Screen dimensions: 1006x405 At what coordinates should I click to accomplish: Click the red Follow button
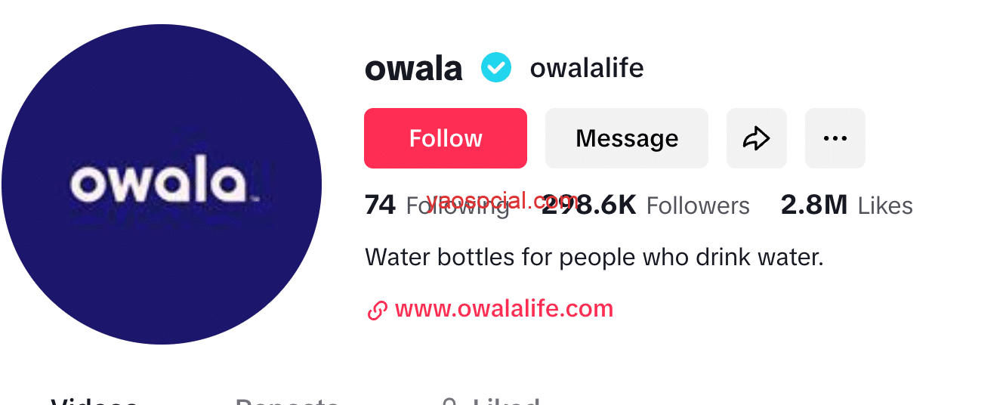coord(446,138)
